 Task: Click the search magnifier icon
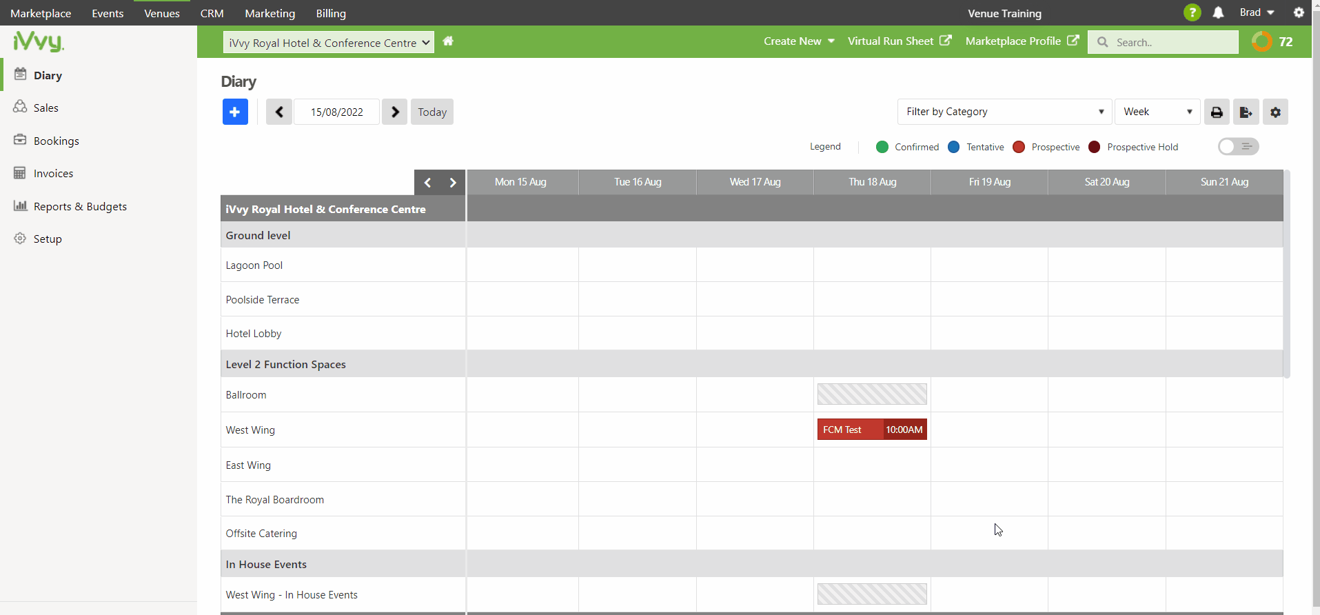(1103, 42)
